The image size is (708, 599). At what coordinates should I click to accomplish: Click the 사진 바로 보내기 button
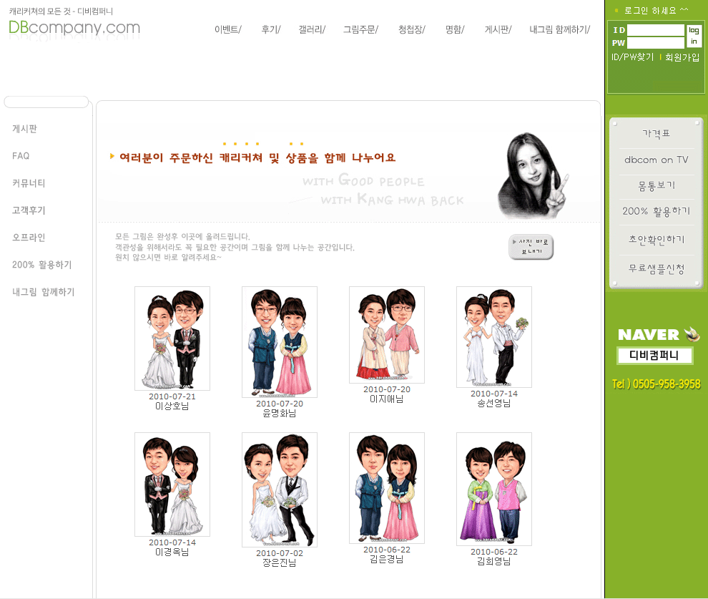tap(531, 247)
